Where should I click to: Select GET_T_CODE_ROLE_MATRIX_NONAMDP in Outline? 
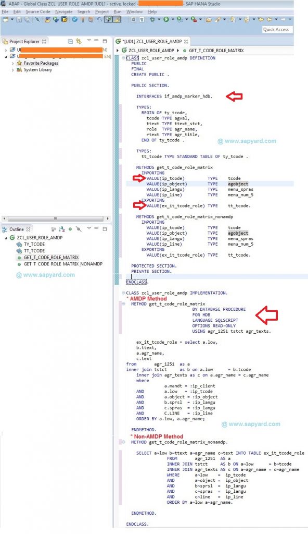click(x=63, y=264)
